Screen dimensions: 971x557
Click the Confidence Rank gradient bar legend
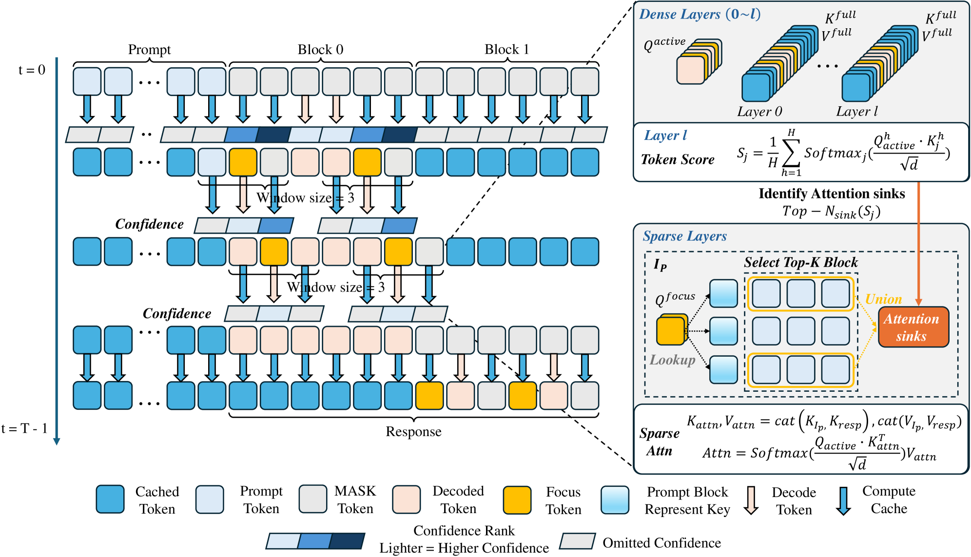click(x=315, y=541)
